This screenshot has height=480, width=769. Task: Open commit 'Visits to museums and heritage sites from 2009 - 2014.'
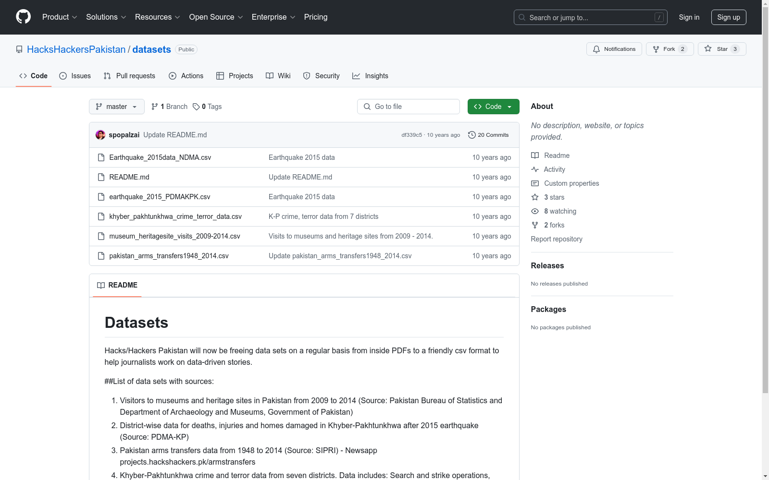pyautogui.click(x=351, y=236)
